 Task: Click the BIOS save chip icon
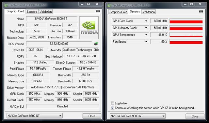(96, 43)
